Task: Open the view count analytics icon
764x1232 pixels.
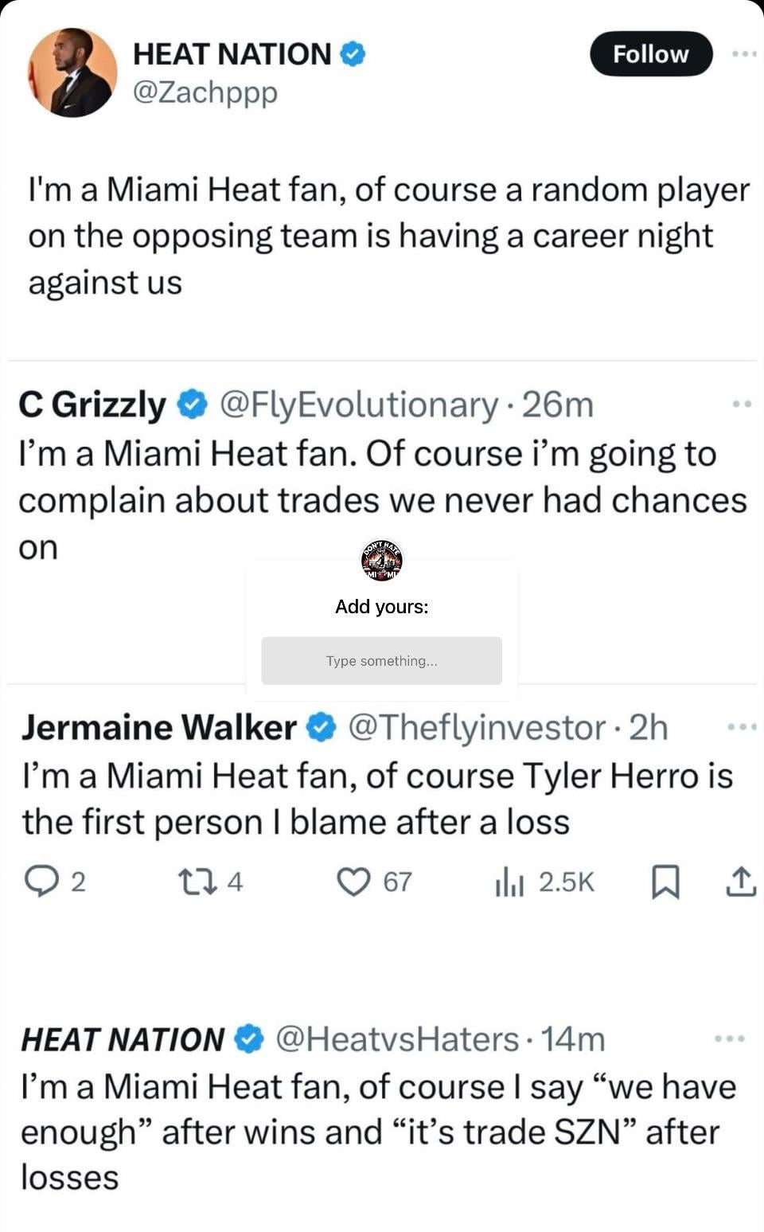Action: [509, 882]
